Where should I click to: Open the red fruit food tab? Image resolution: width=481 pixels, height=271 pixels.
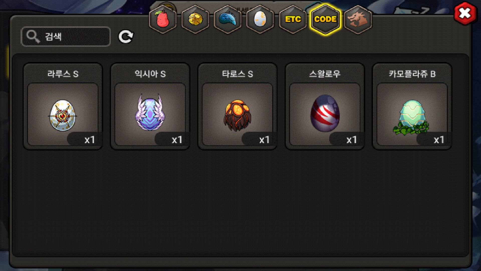[163, 19]
